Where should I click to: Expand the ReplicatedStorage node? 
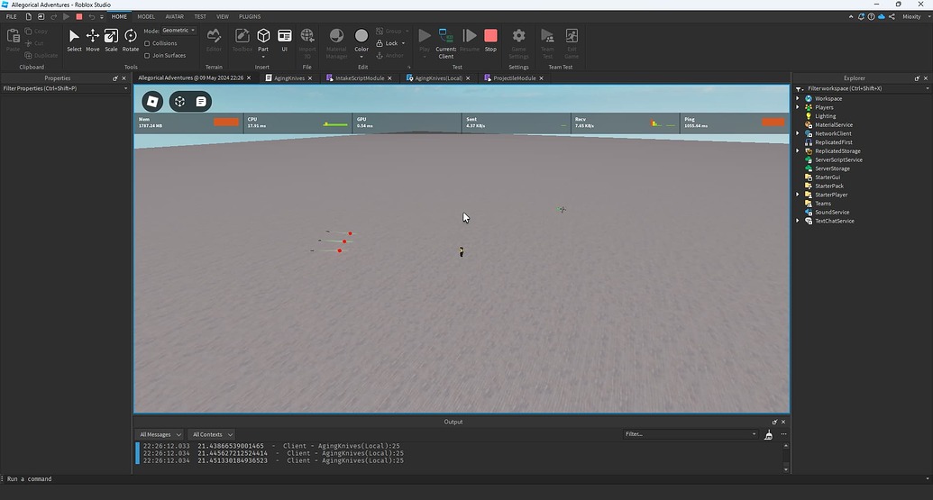798,151
